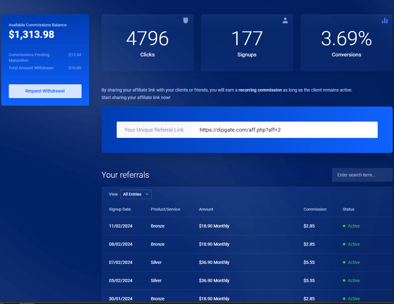Click the person icon on the Signups card
Screen dimensions: 394x304
pos(285,20)
